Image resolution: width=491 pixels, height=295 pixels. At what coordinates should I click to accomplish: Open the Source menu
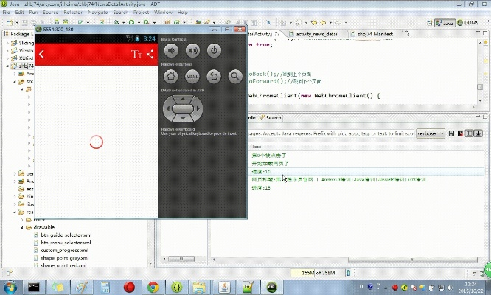click(x=50, y=13)
